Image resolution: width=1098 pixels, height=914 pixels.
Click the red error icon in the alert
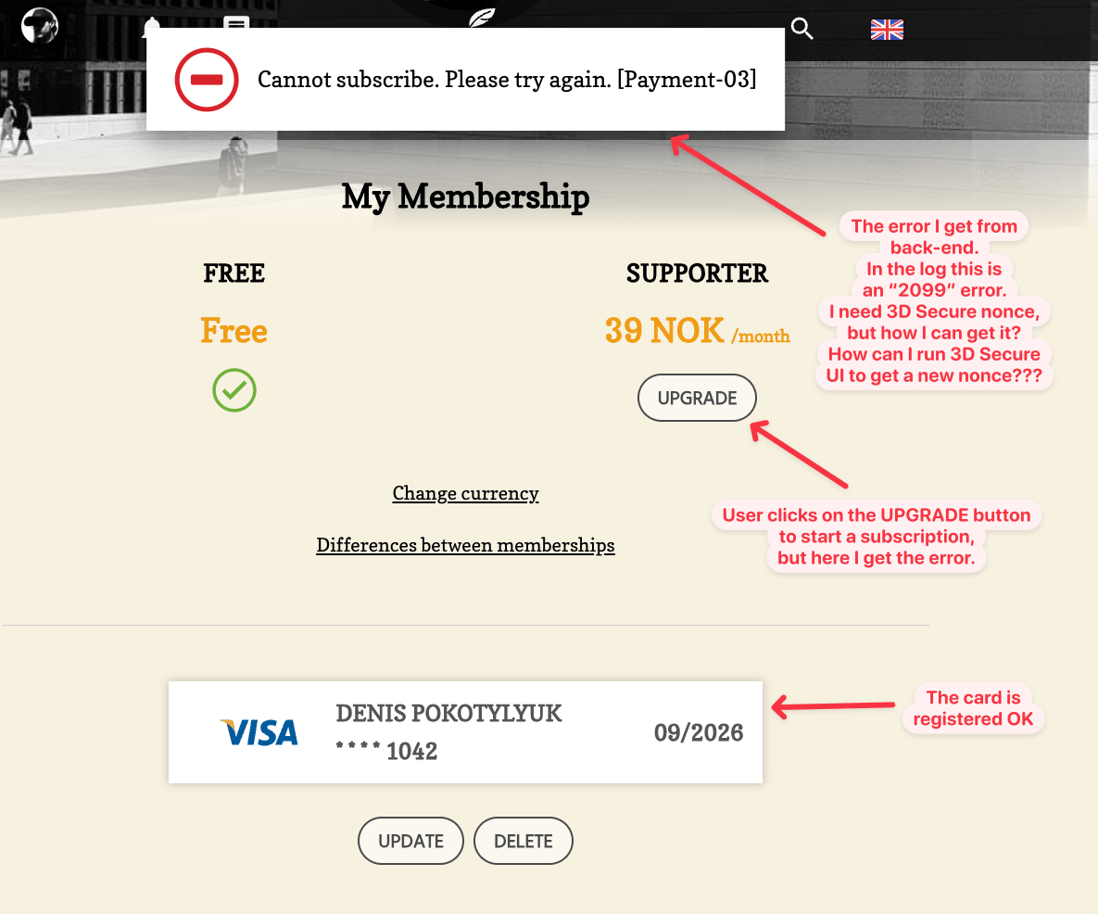(x=206, y=80)
